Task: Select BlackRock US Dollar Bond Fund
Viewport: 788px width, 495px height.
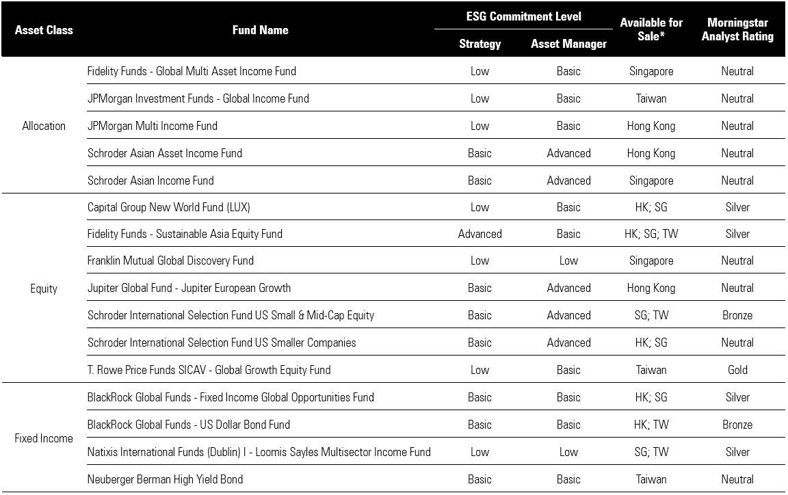Action: coord(189,425)
